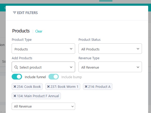Click the 237: Book Worm 1 chip label

coord(64,87)
